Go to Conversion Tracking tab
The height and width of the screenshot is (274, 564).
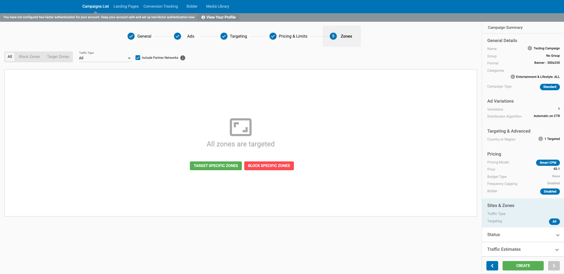click(x=160, y=6)
